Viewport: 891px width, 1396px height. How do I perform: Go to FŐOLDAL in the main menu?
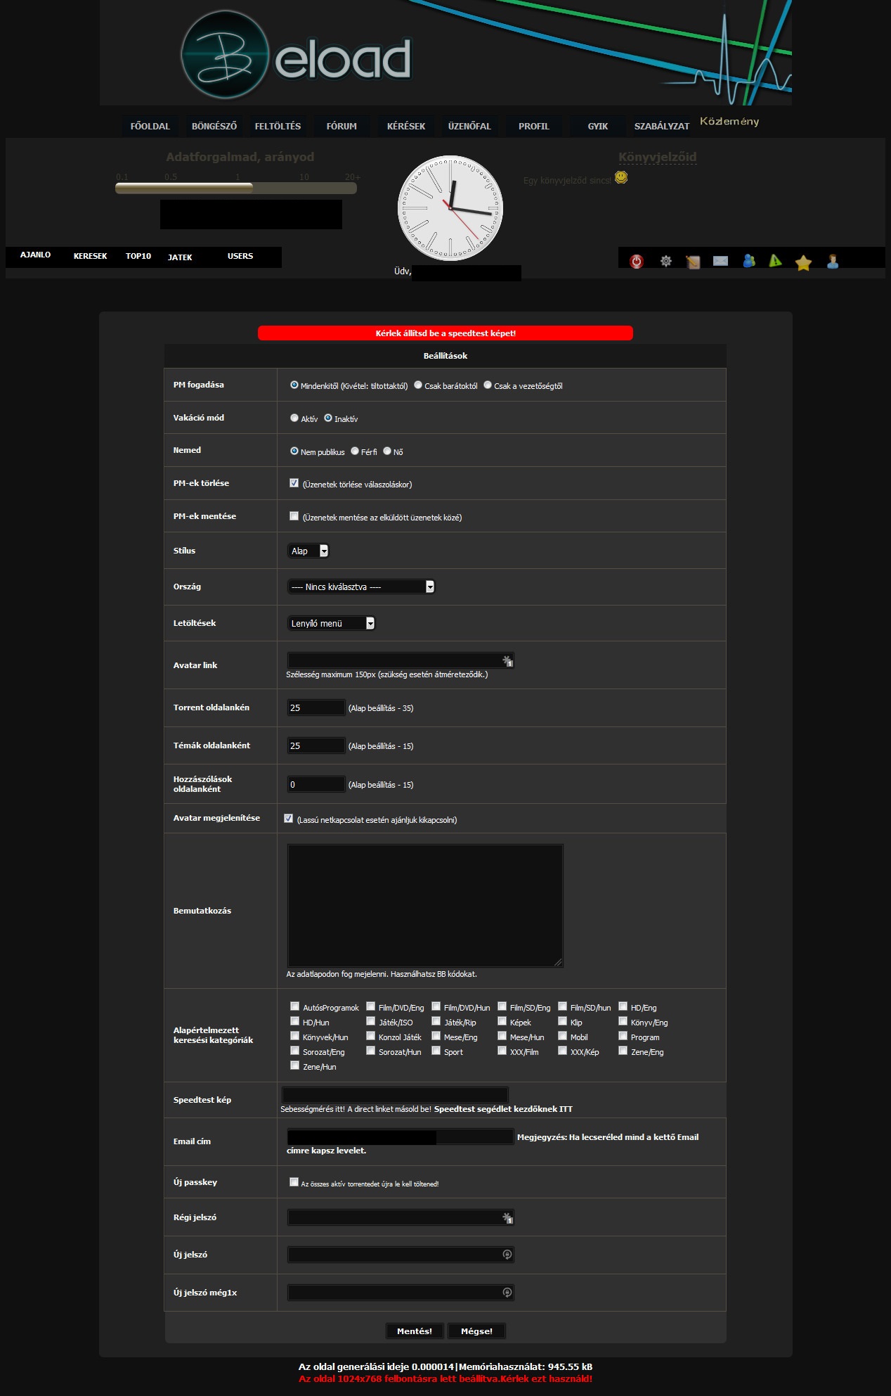[x=150, y=127]
